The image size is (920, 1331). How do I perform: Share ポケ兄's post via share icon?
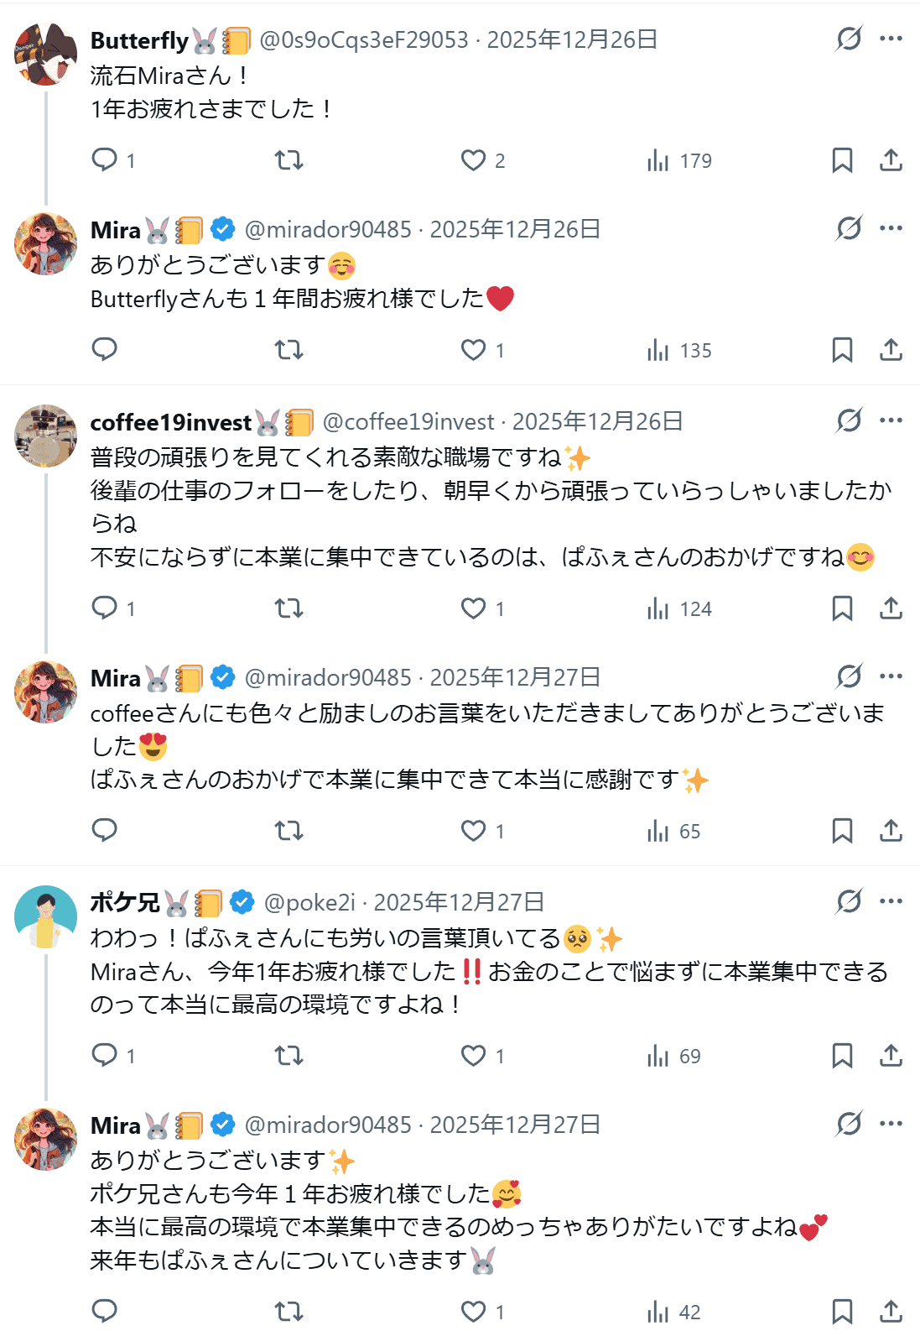[891, 1056]
